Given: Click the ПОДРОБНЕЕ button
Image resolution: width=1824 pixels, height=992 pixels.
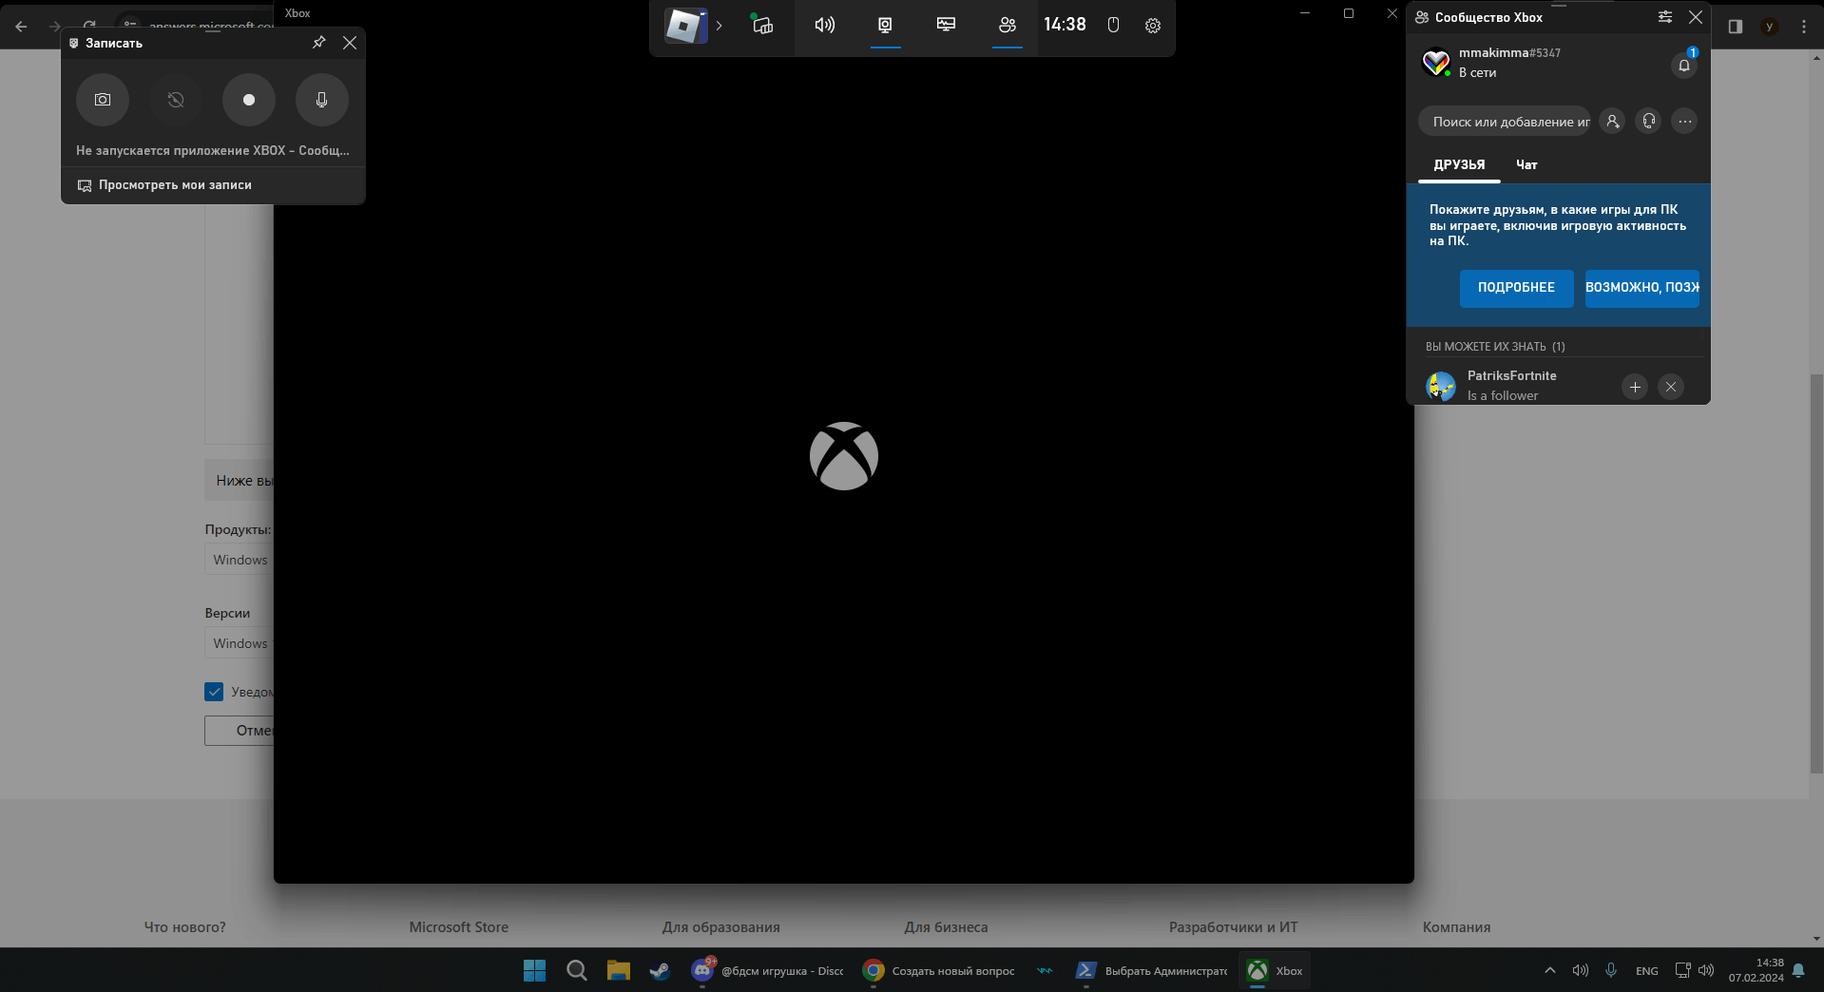Looking at the screenshot, I should 1516,288.
